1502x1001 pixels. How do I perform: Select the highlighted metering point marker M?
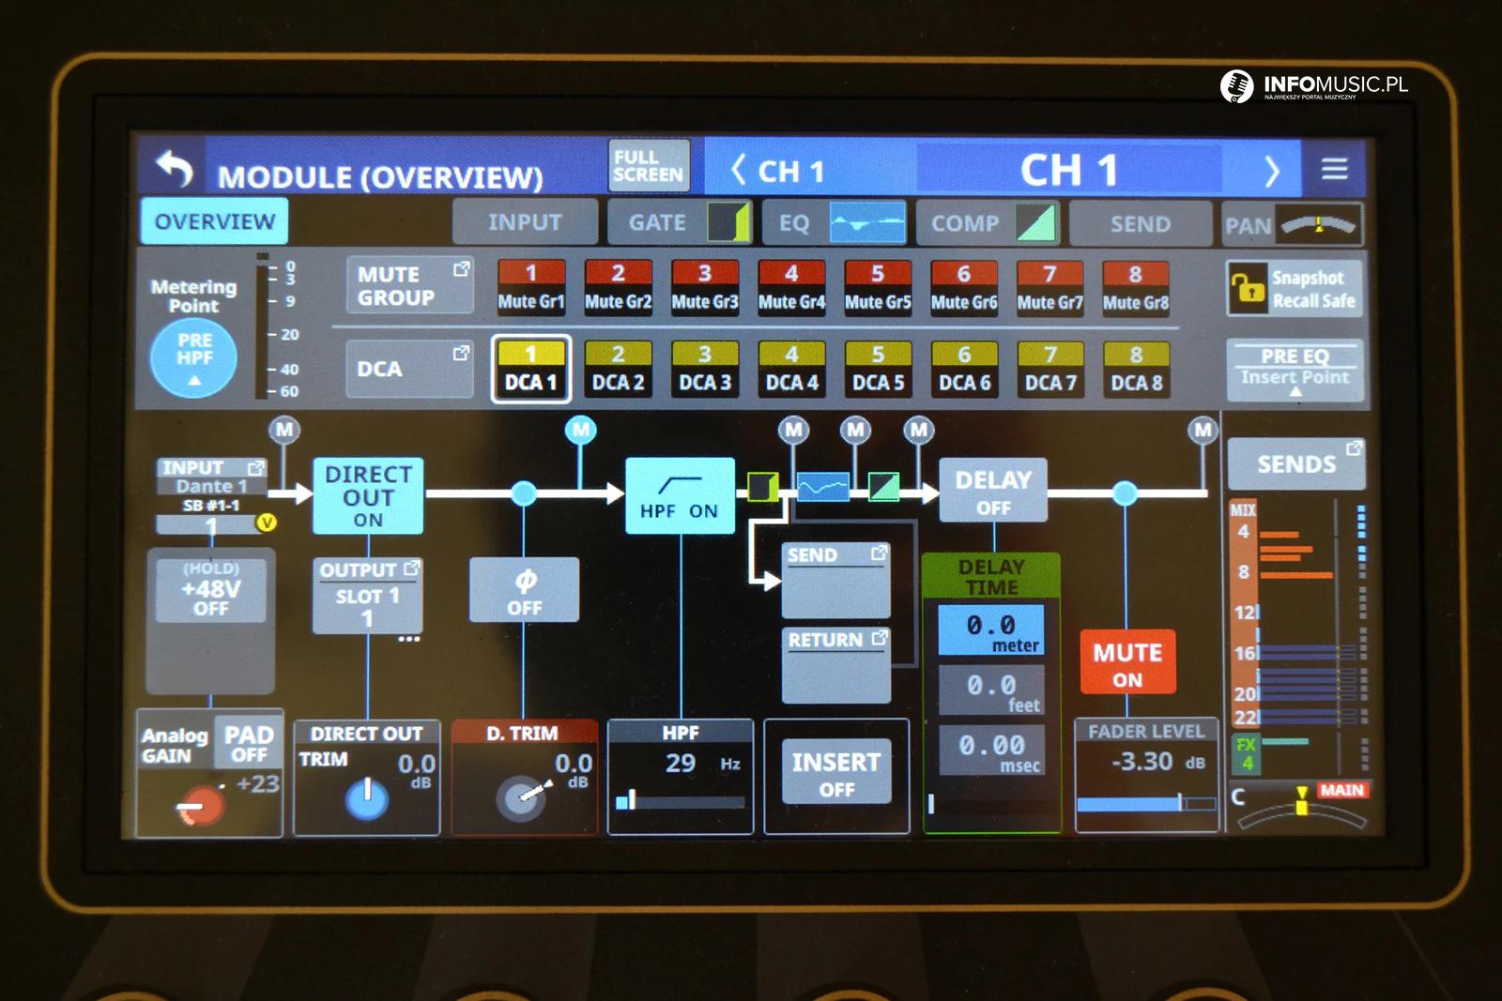tap(581, 431)
